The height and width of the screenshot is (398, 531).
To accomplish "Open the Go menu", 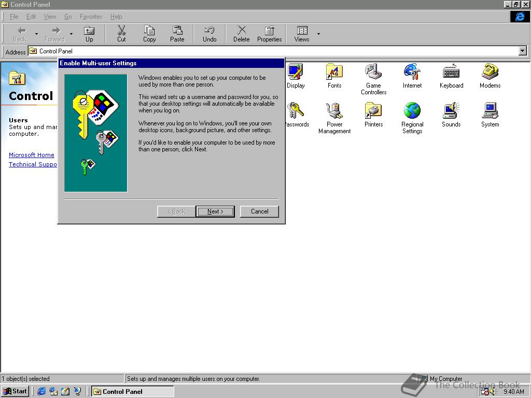I will [68, 17].
